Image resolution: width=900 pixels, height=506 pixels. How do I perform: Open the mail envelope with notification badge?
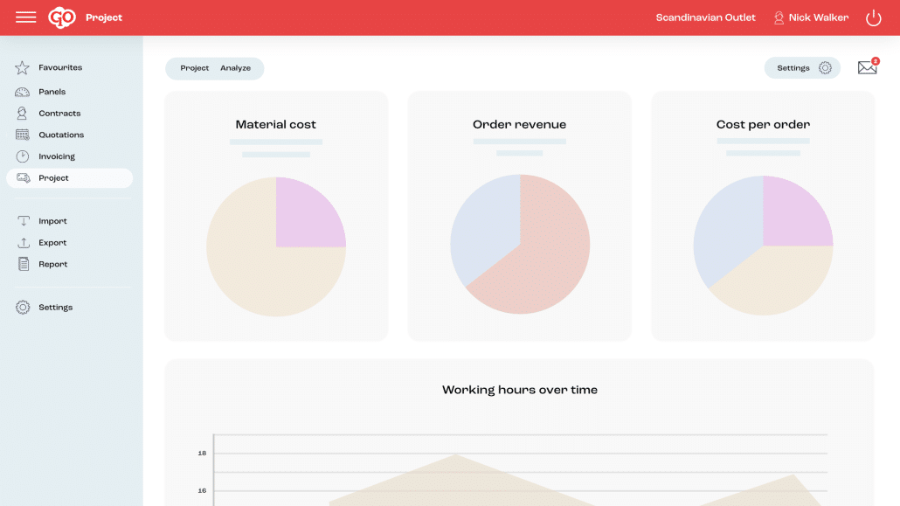click(868, 67)
